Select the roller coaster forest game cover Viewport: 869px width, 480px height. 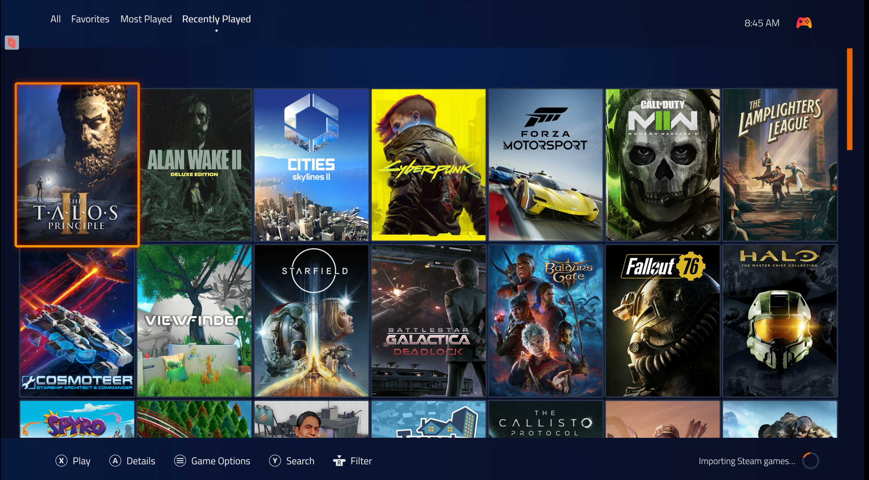click(194, 419)
